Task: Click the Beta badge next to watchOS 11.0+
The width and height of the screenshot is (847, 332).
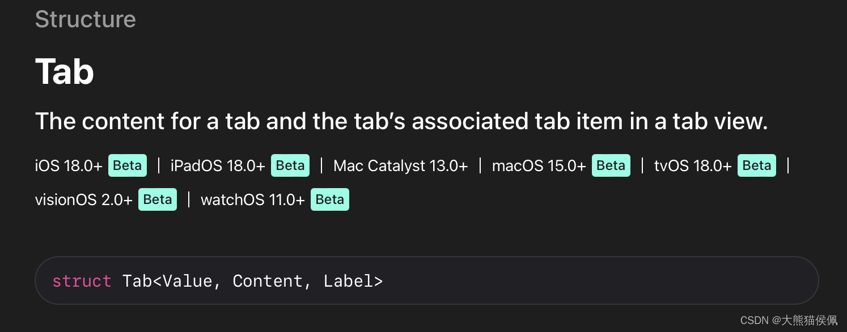Action: [x=330, y=199]
